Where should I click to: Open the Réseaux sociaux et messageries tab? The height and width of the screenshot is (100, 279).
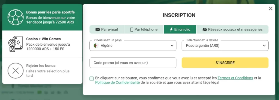click(x=232, y=29)
